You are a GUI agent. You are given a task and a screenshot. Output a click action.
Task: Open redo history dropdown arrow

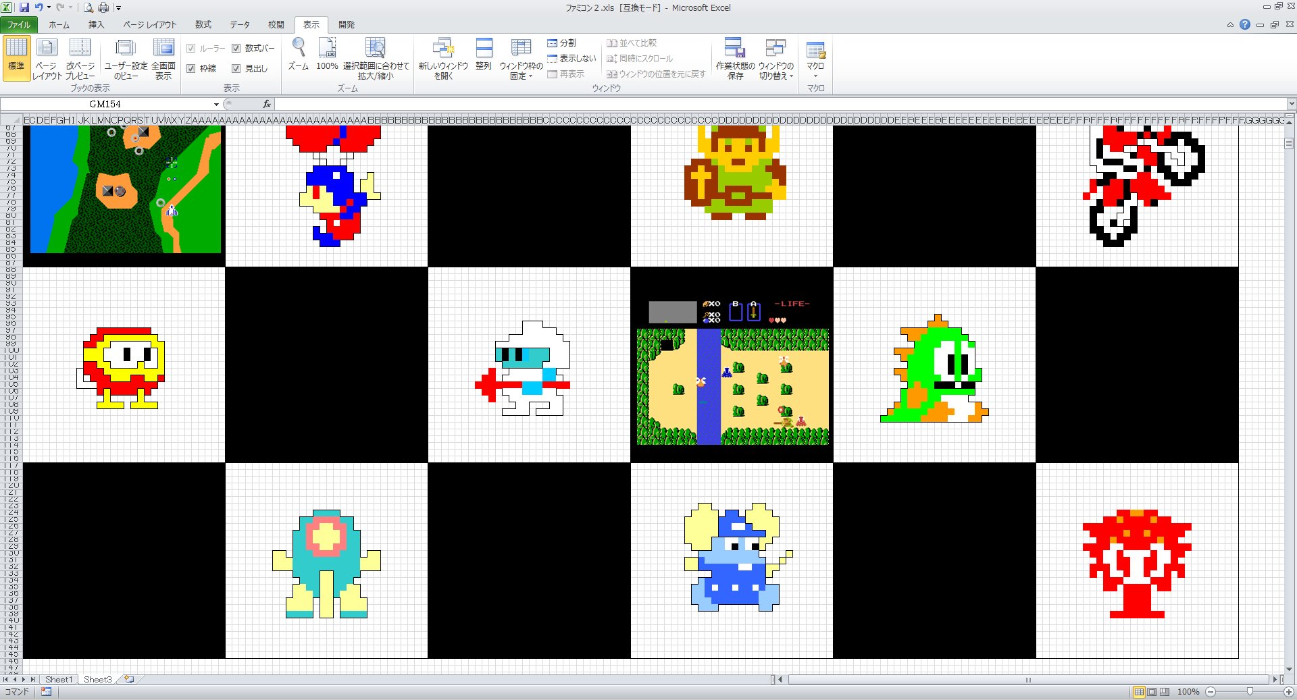click(70, 7)
